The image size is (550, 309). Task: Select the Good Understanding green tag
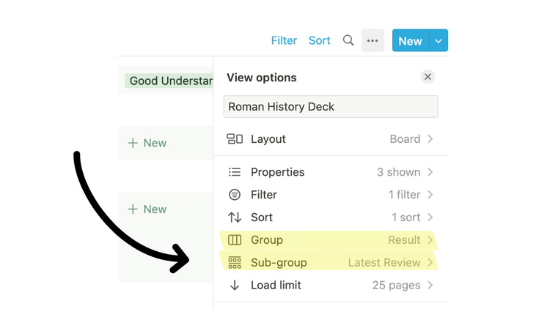pos(170,81)
